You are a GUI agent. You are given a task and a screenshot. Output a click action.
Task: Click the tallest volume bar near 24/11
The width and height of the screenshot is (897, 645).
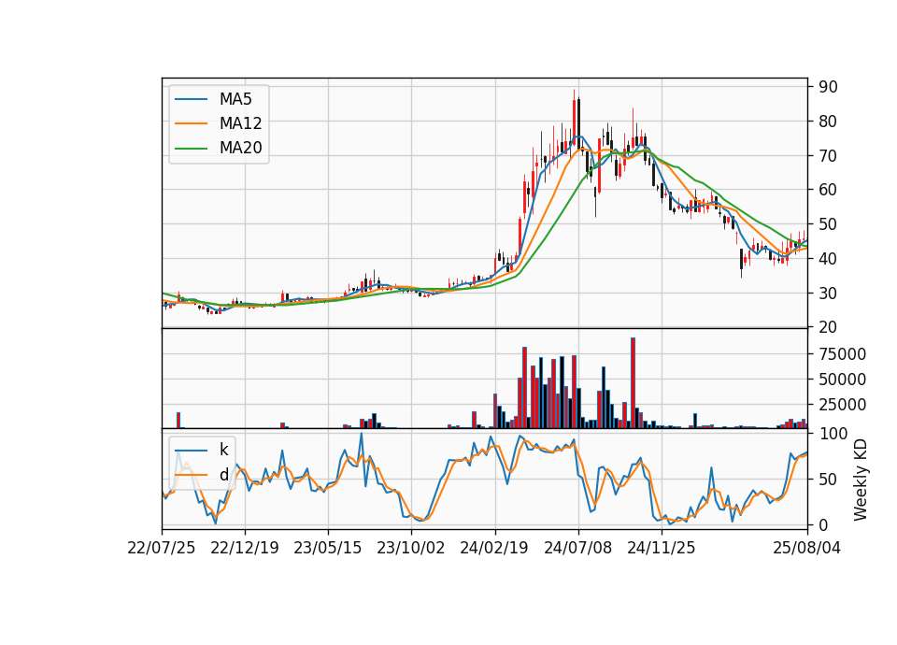tap(633, 383)
